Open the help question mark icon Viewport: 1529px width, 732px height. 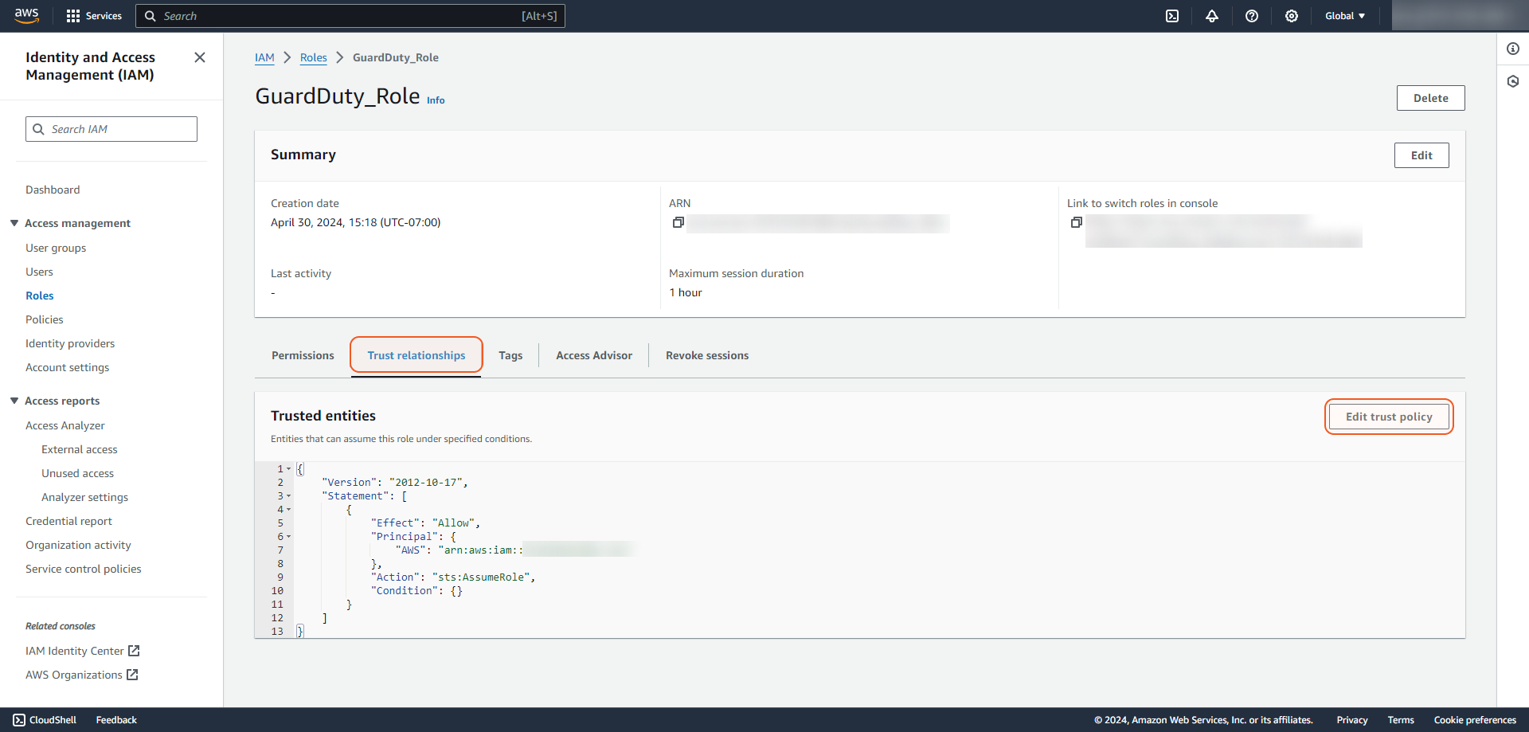[x=1252, y=16]
